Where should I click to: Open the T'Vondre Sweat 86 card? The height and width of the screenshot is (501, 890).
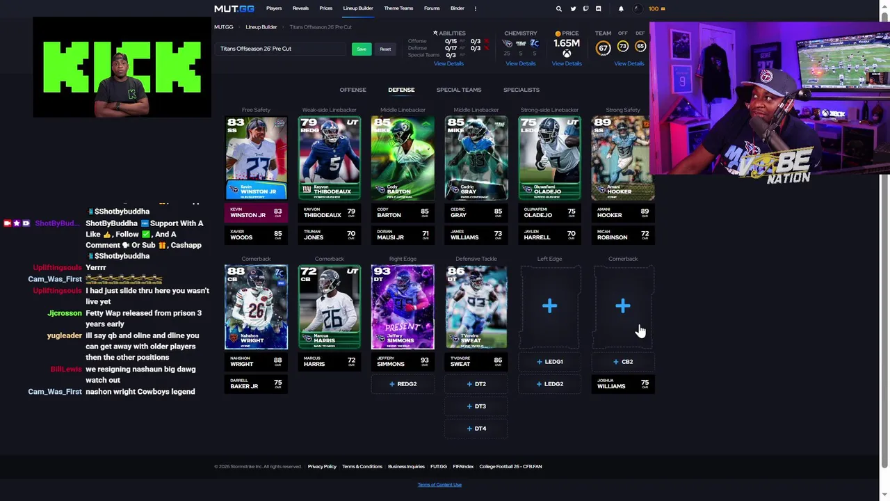tap(476, 307)
